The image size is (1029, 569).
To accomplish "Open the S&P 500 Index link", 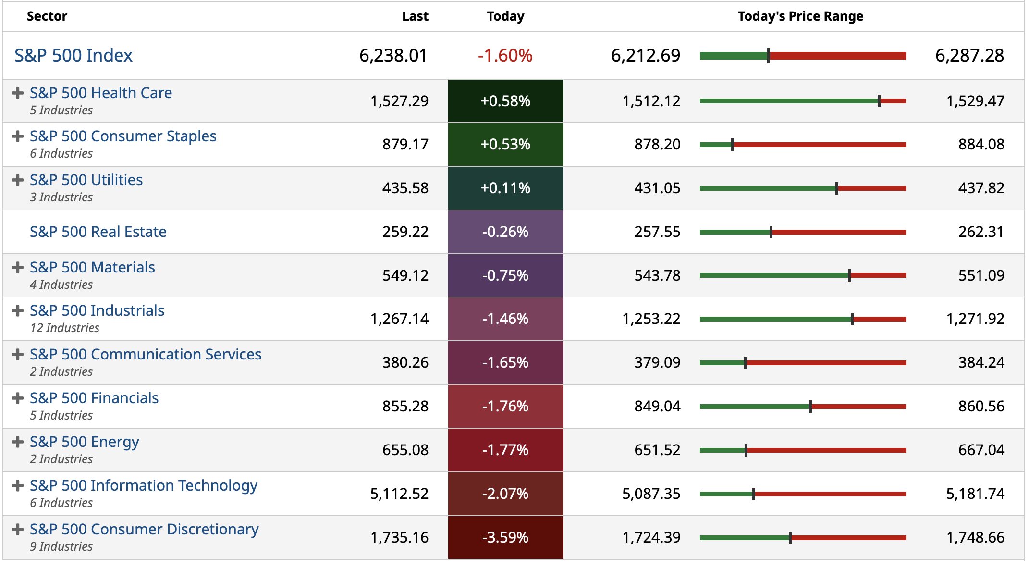I will (x=73, y=56).
